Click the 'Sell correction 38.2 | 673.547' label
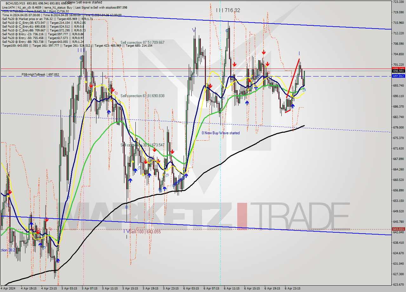Viewport: 406px width, 292px height. pos(142,145)
